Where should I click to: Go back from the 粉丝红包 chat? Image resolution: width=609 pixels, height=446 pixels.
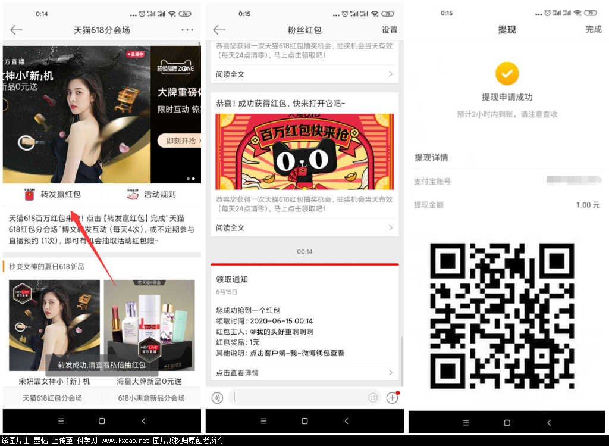point(219,30)
